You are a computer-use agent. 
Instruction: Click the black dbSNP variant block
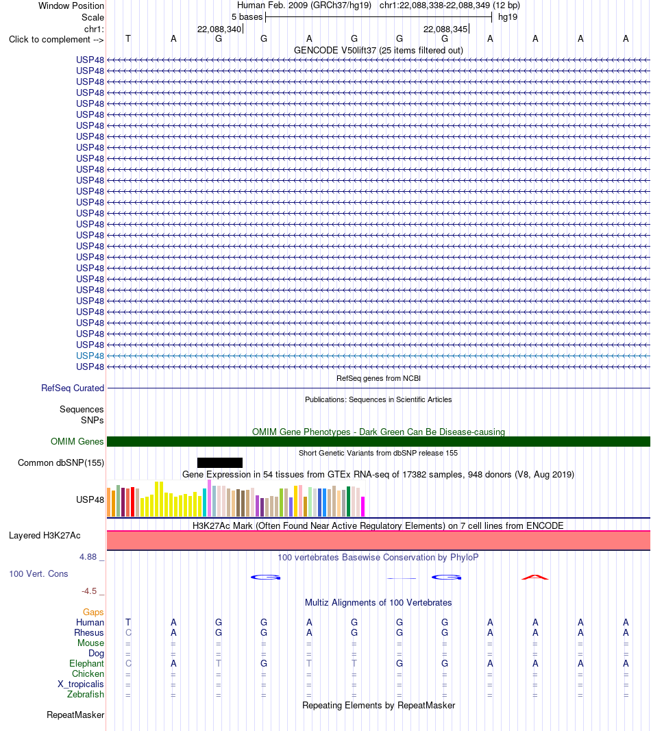(220, 462)
